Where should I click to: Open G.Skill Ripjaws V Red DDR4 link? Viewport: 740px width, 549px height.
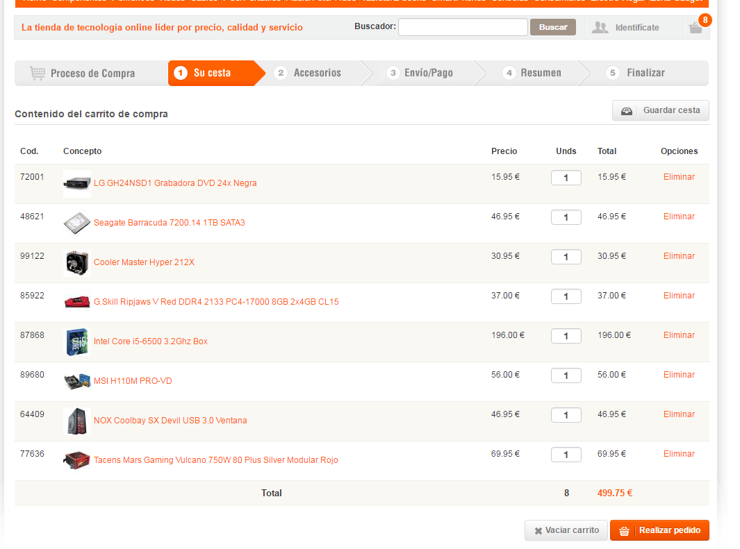point(216,302)
